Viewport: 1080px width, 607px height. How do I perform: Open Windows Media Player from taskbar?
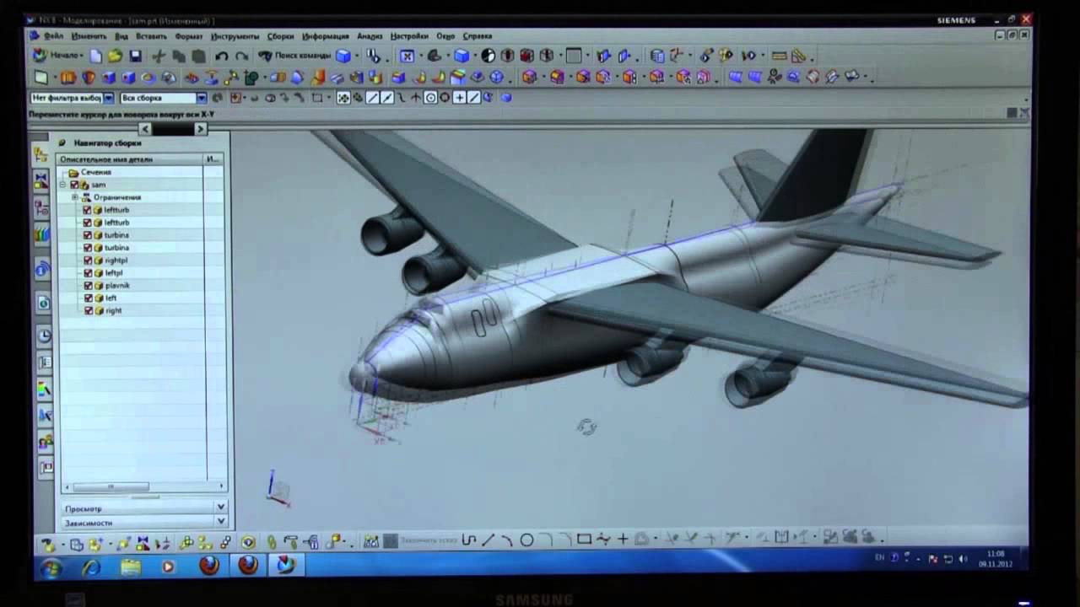[168, 567]
